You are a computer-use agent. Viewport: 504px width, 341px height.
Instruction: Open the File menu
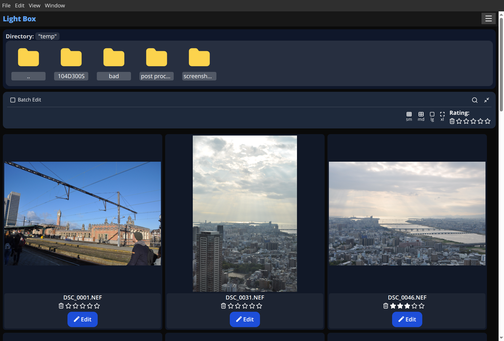(6, 5)
